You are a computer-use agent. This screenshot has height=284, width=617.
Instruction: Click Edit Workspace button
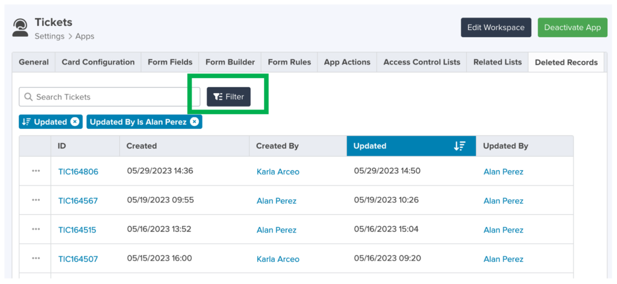pyautogui.click(x=496, y=28)
